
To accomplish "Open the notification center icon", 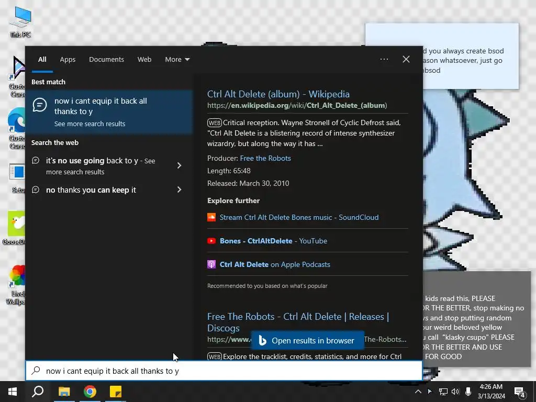I will [x=520, y=393].
